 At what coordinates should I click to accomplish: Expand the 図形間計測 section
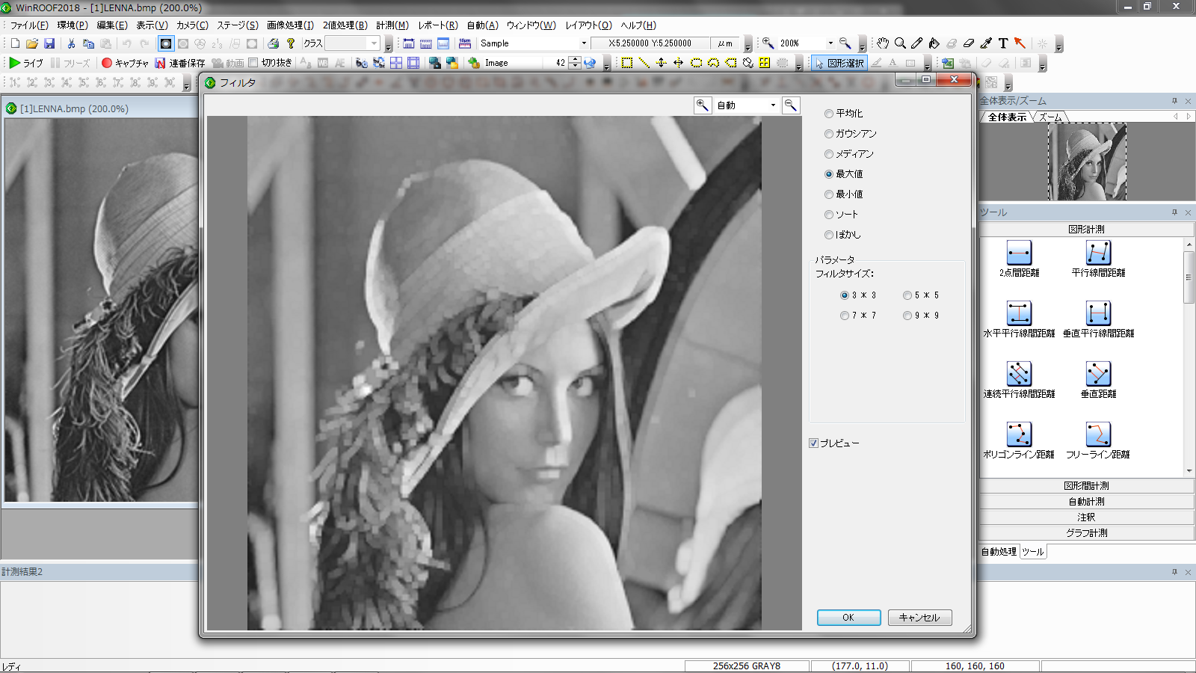click(x=1086, y=486)
